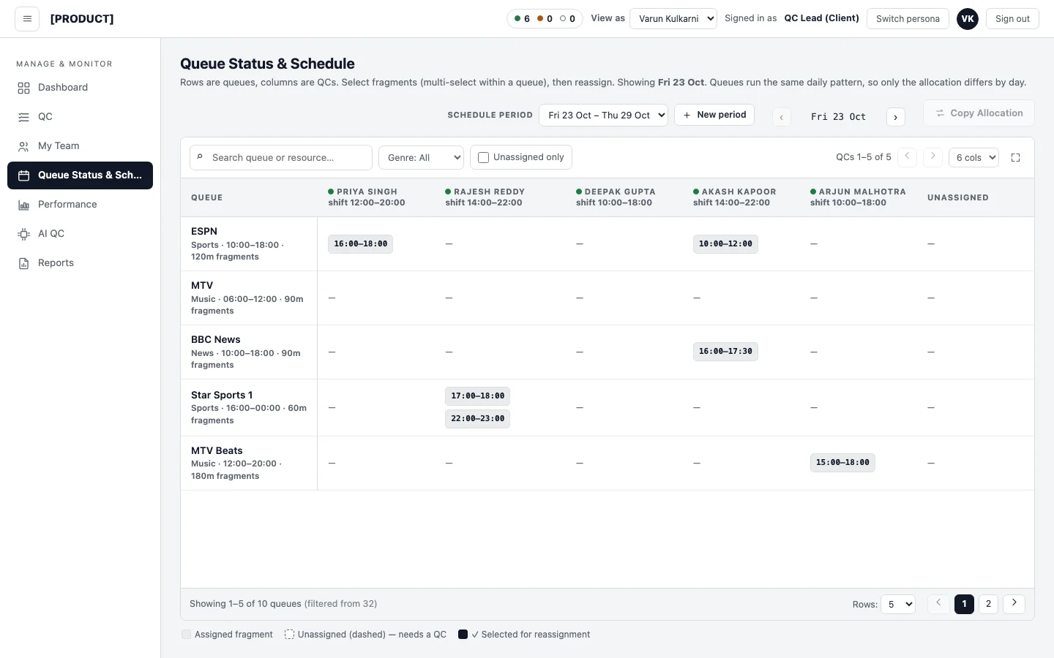The width and height of the screenshot is (1054, 658).
Task: Click the Arjun Malhotra column header
Action: click(858, 197)
